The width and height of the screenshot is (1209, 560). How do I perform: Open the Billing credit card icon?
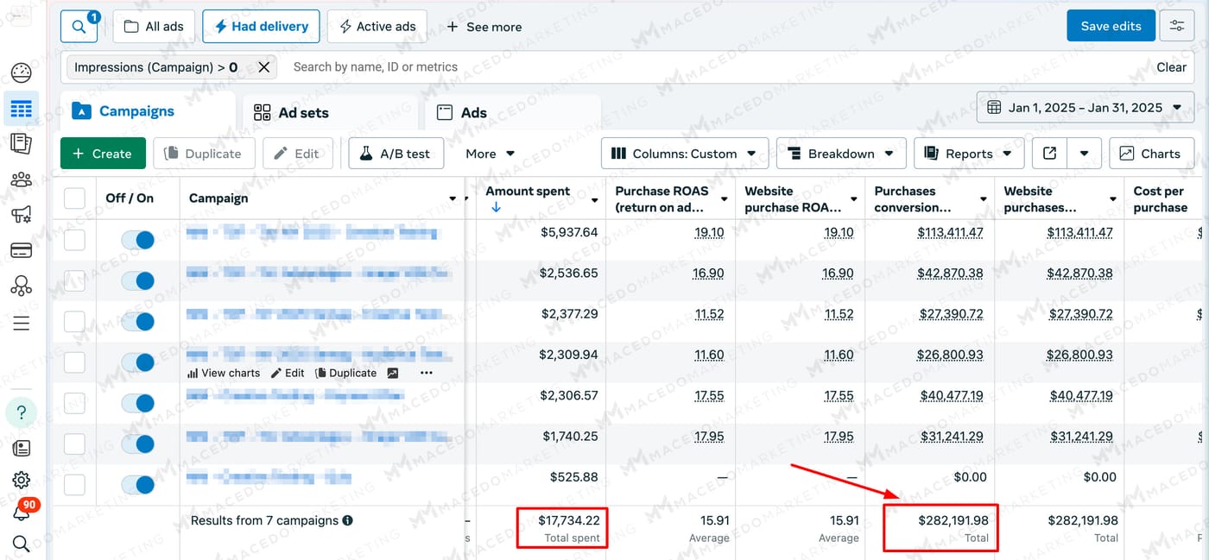point(21,250)
